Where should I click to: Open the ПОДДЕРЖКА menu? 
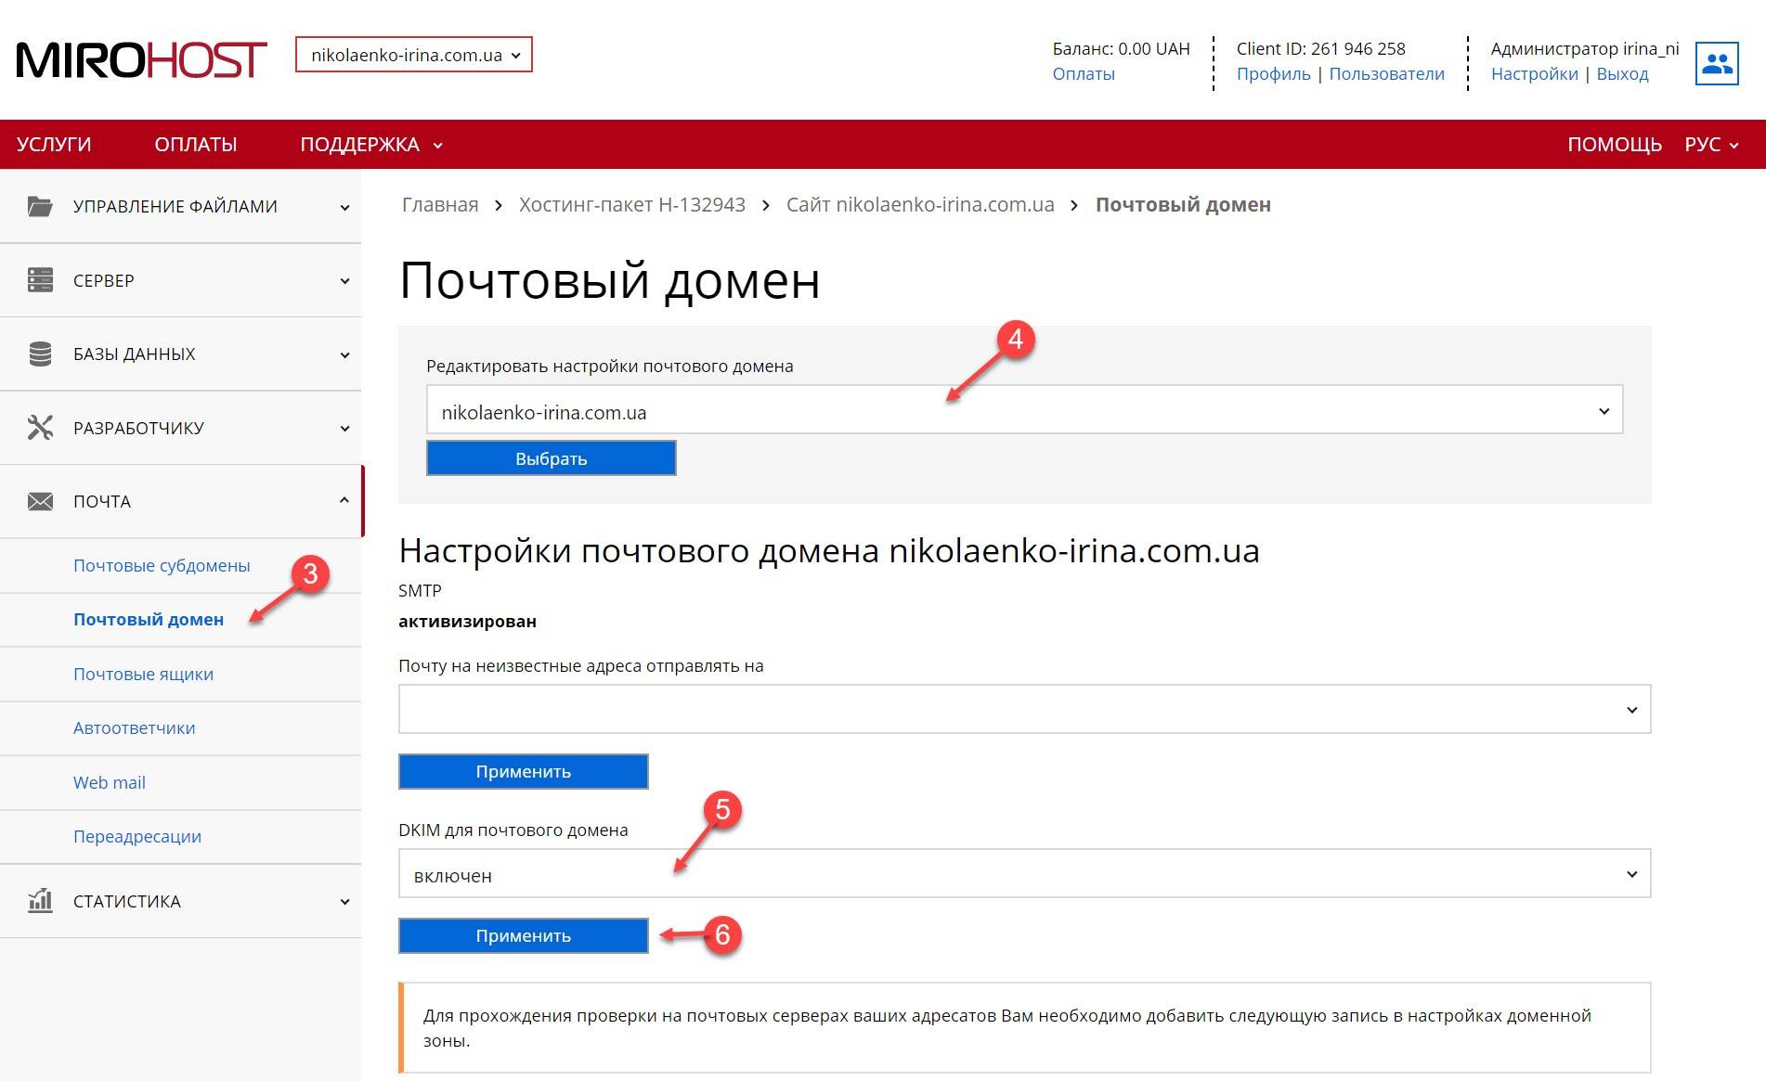pos(370,144)
